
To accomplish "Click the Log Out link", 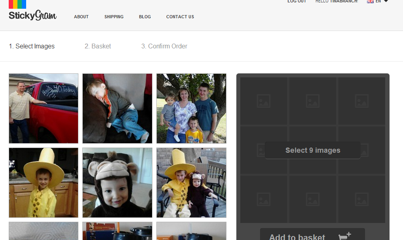I will [297, 2].
